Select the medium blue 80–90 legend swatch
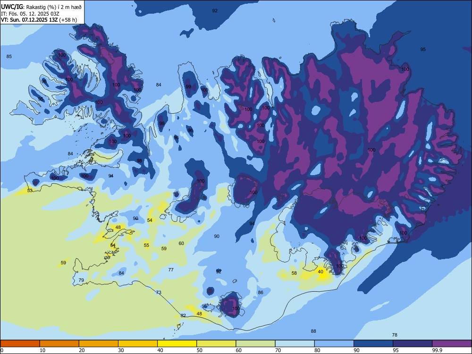 (x=334, y=344)
